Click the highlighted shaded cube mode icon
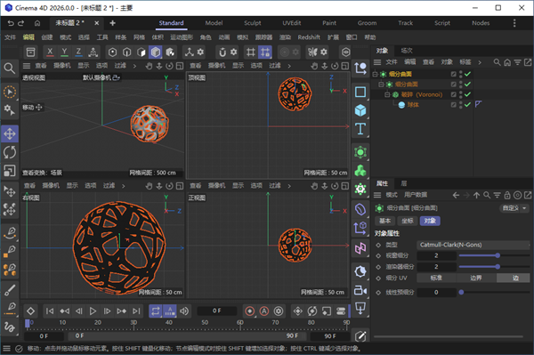The width and height of the screenshot is (534, 355). pos(155,52)
